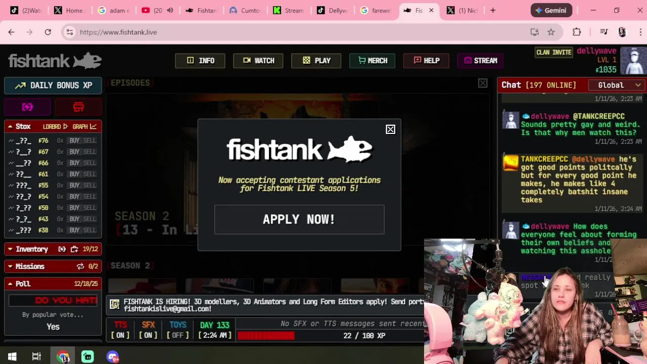Click the DAY 133 indicator
This screenshot has width=647, height=364.
point(215,325)
